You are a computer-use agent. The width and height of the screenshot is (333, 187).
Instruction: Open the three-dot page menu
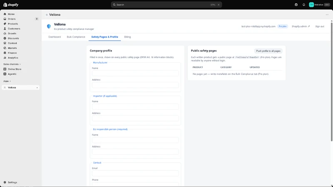pyautogui.click(x=327, y=15)
